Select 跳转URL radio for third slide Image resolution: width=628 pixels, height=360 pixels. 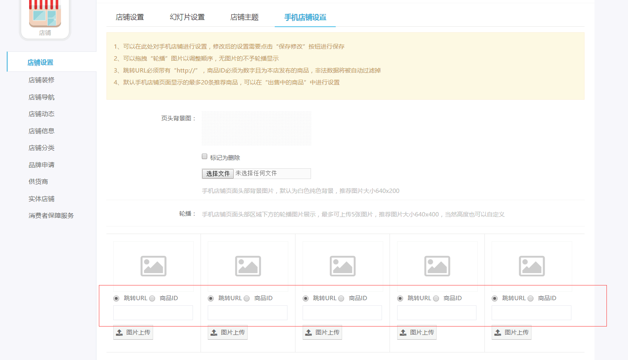point(305,298)
